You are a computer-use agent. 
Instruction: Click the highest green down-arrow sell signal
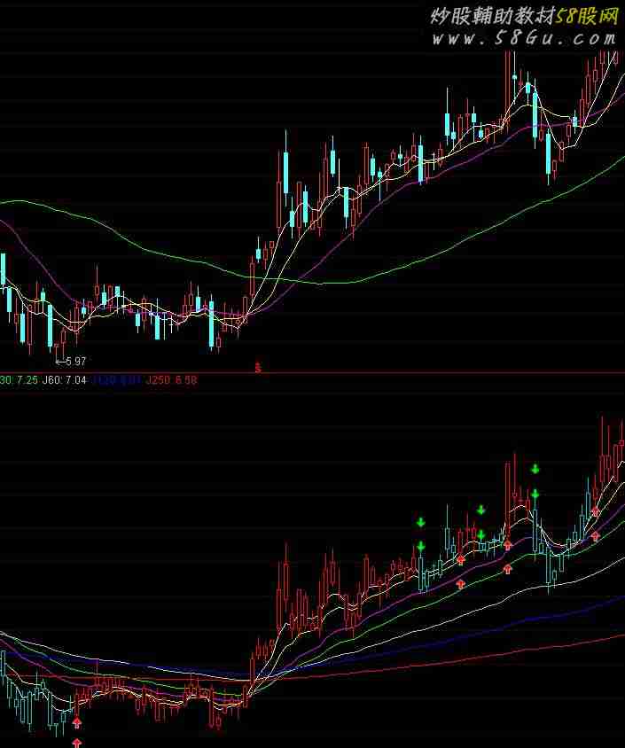click(535, 469)
